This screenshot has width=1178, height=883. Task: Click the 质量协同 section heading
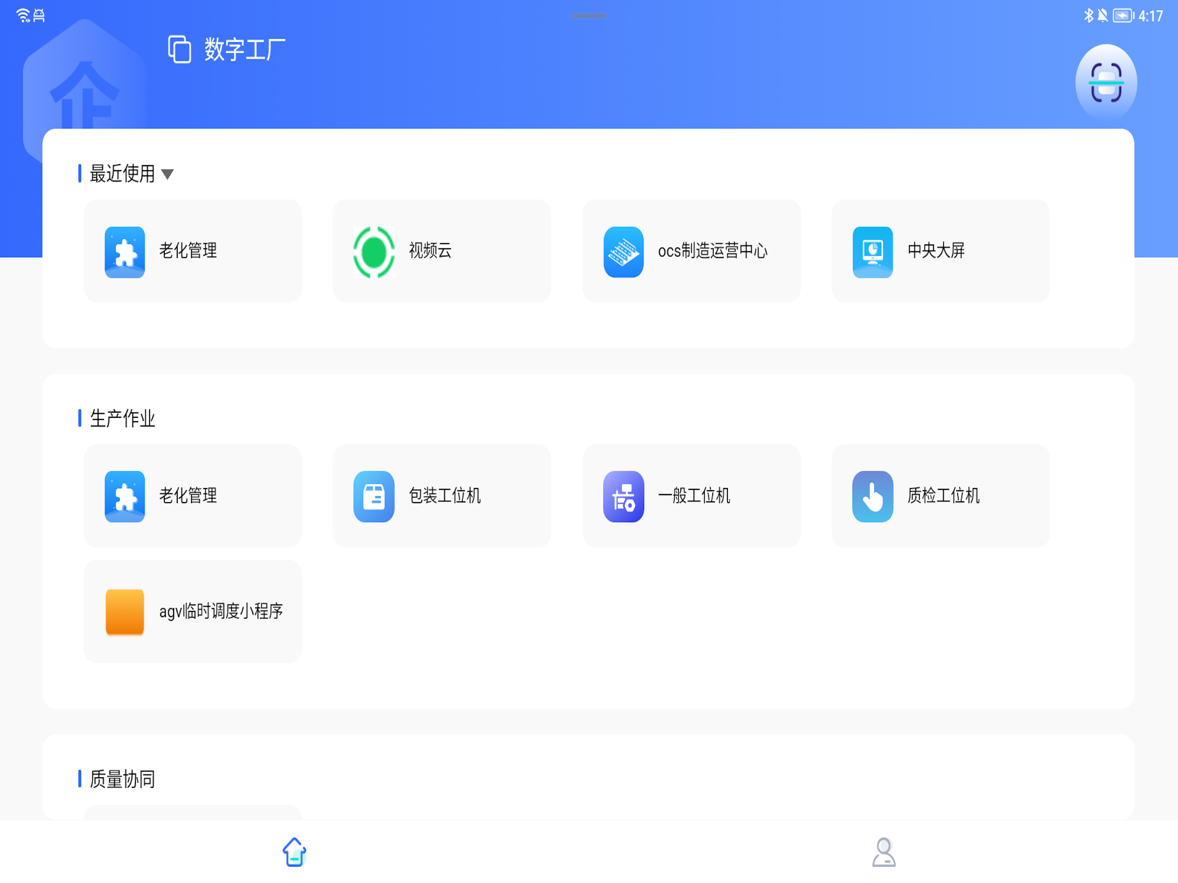tap(122, 779)
